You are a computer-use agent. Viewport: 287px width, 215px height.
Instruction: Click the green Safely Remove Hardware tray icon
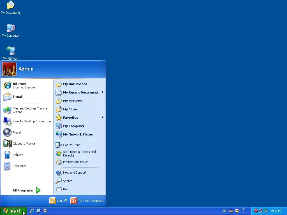coord(266,211)
